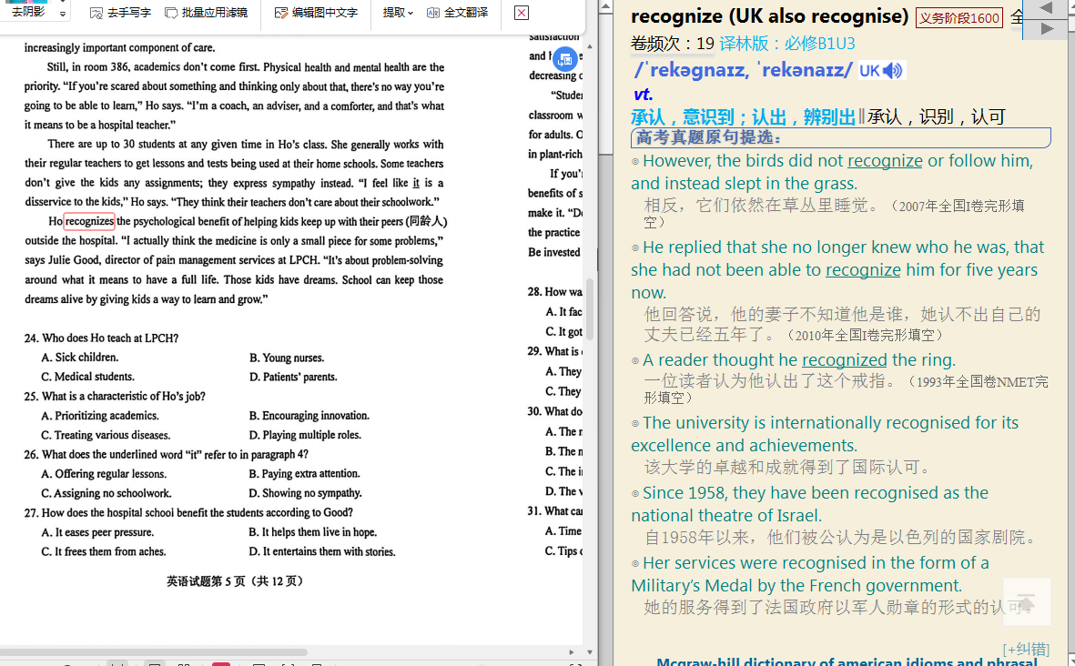Select the 去阴影 filter option
The width and height of the screenshot is (1075, 666).
(x=27, y=12)
